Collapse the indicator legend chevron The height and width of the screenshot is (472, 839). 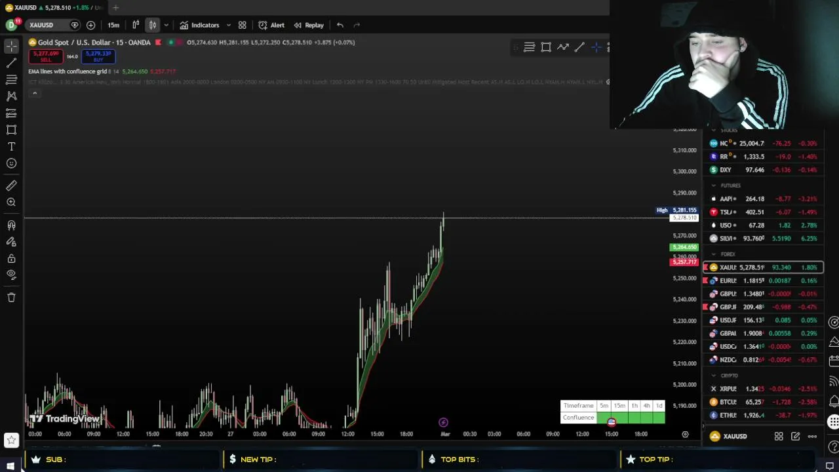pyautogui.click(x=35, y=93)
